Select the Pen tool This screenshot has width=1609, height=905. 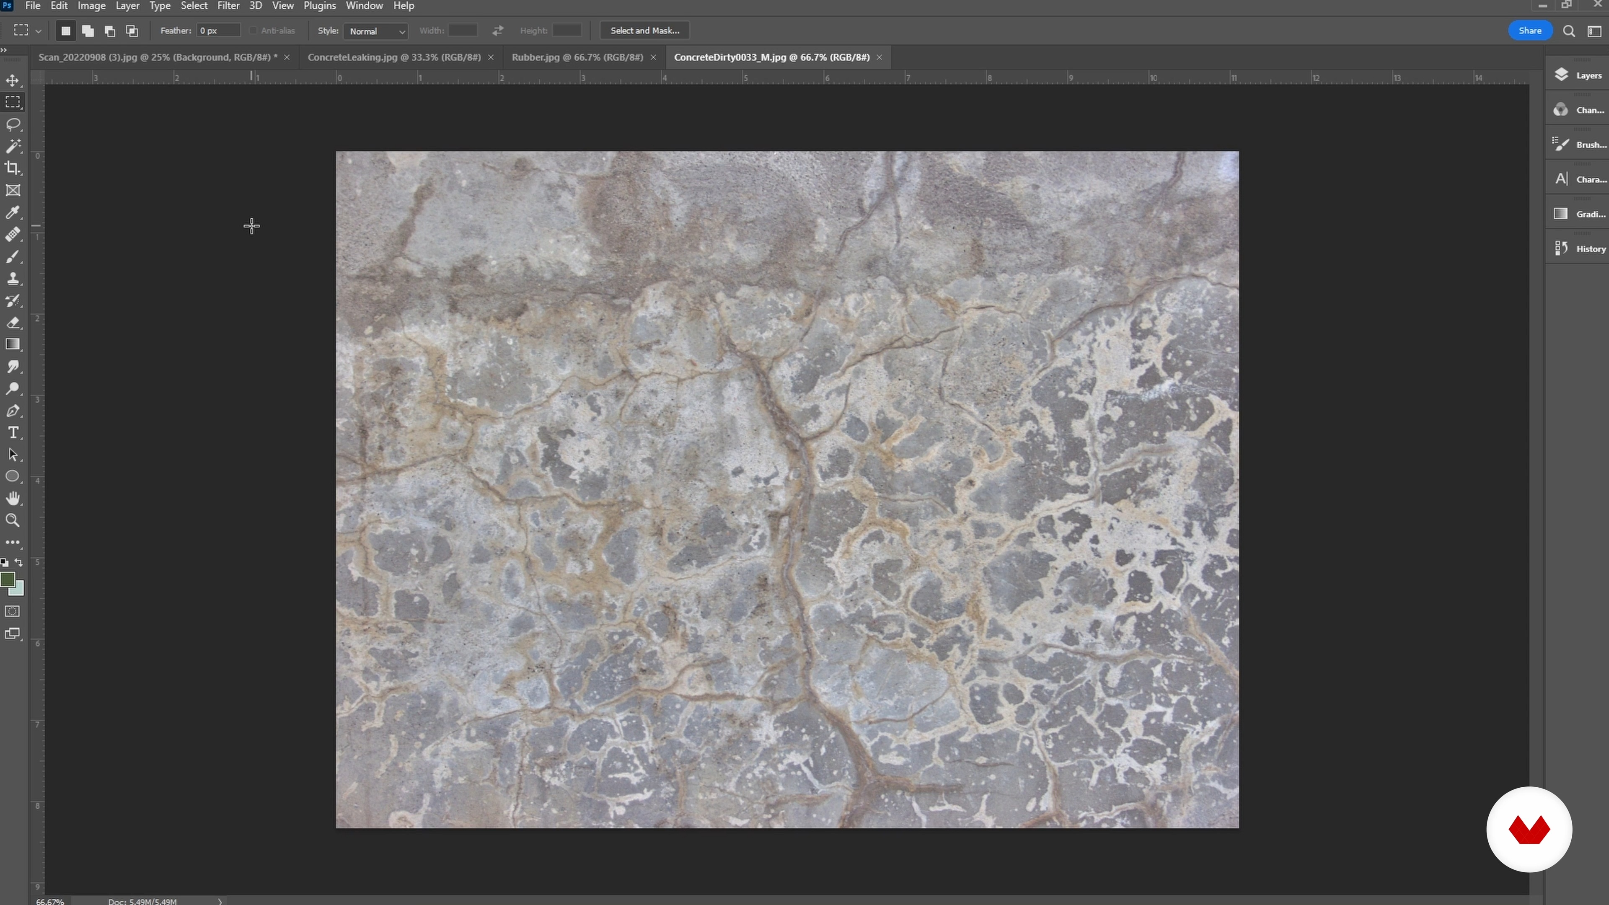click(x=13, y=411)
